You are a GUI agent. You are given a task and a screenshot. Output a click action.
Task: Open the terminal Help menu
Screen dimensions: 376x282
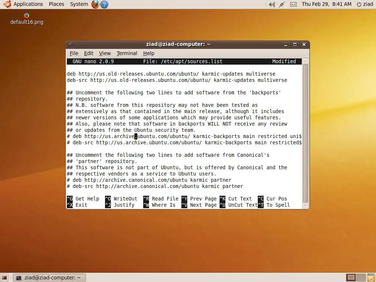pos(149,53)
